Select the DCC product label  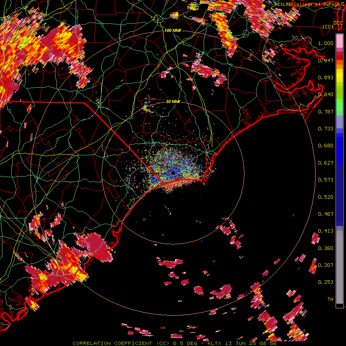338,23
